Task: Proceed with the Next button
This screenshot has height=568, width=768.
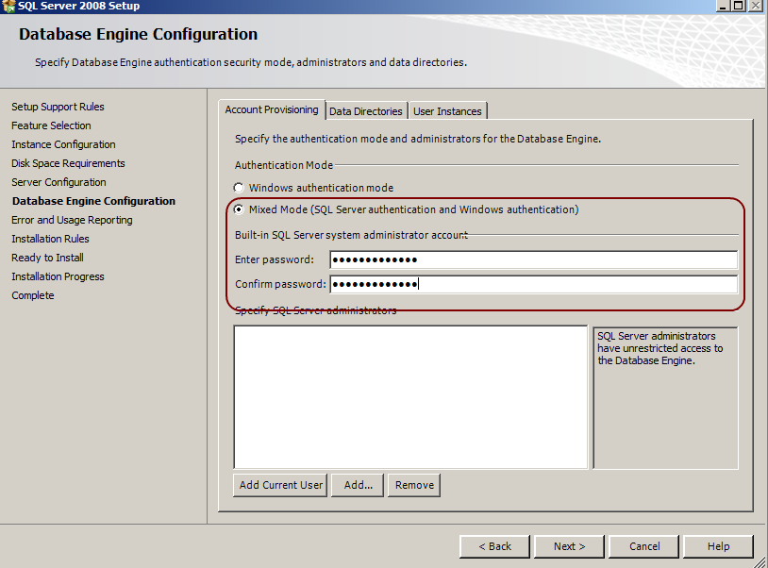Action: pos(569,546)
